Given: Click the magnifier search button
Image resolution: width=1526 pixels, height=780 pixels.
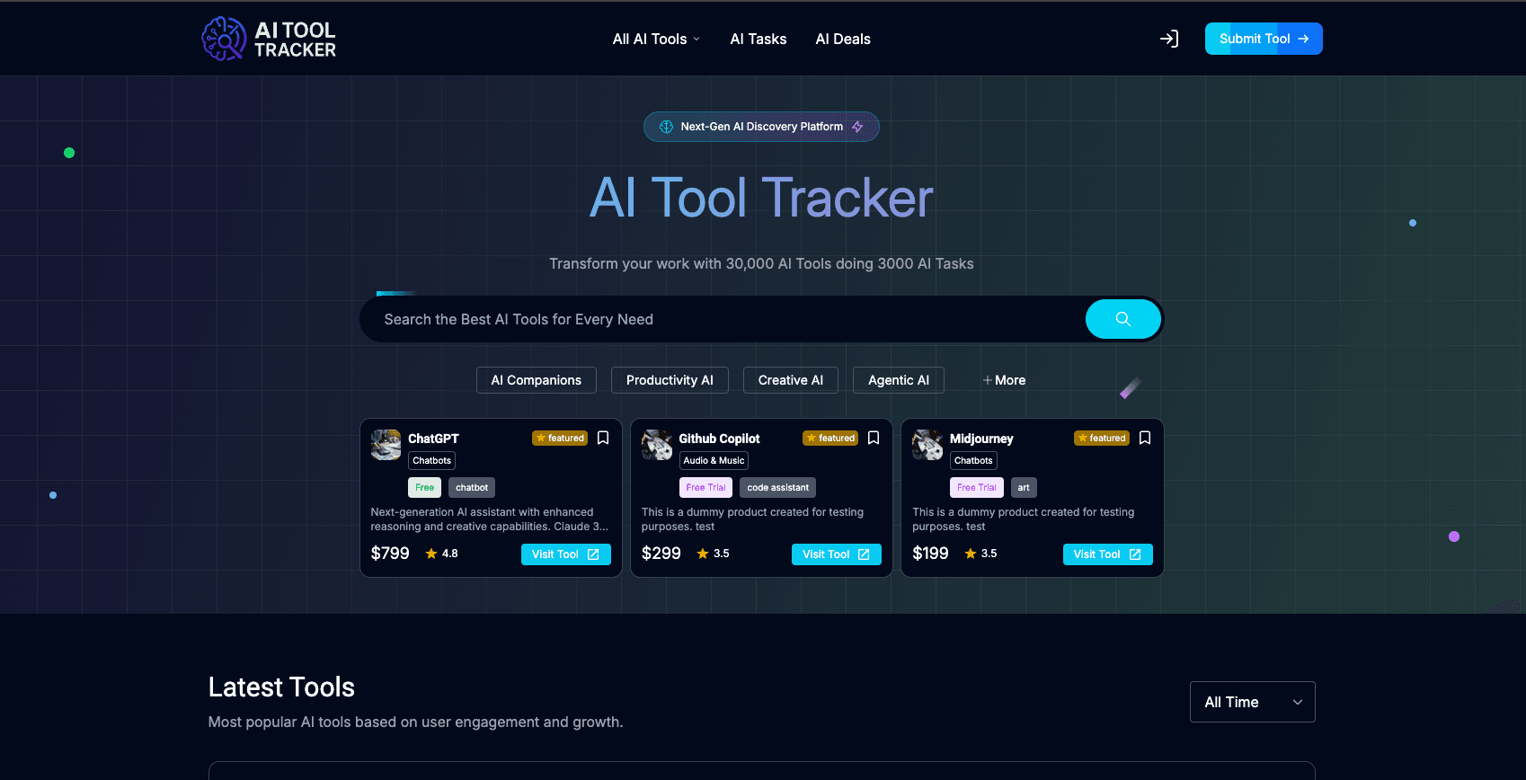Looking at the screenshot, I should pyautogui.click(x=1123, y=319).
